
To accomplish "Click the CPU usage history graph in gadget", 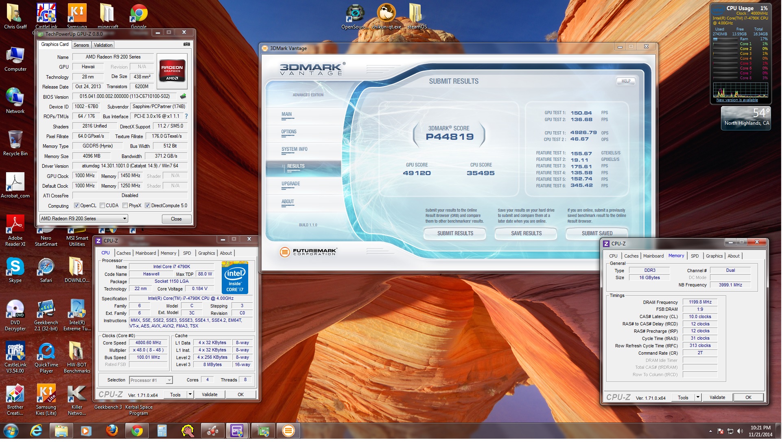I will coord(740,90).
